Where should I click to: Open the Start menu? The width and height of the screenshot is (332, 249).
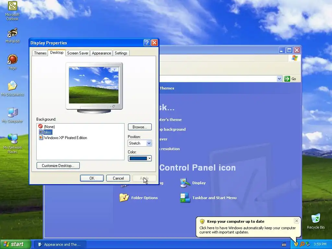[x=15, y=244]
